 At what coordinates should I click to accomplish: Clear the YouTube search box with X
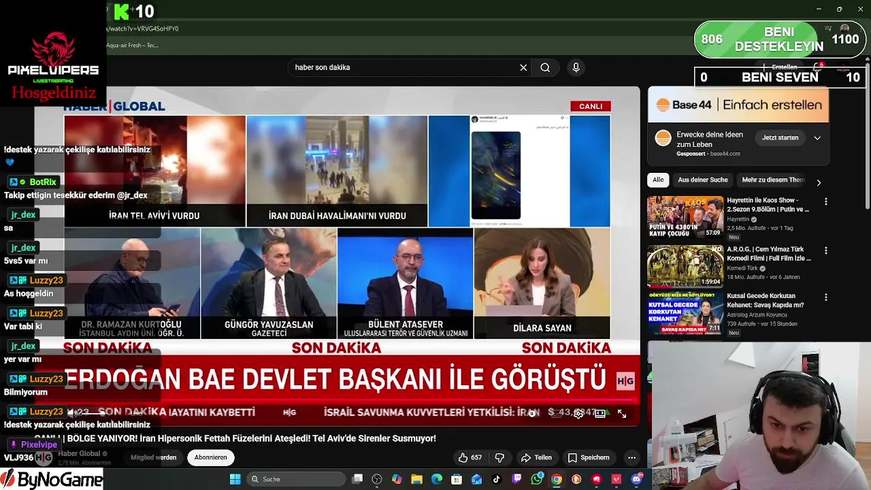coord(523,67)
